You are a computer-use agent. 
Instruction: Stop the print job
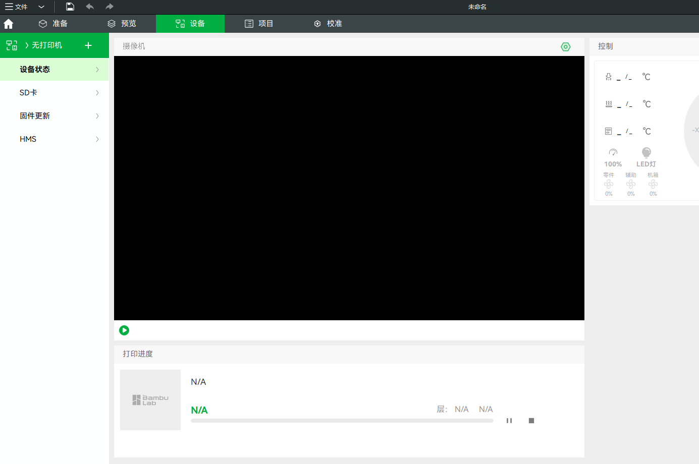coord(531,421)
